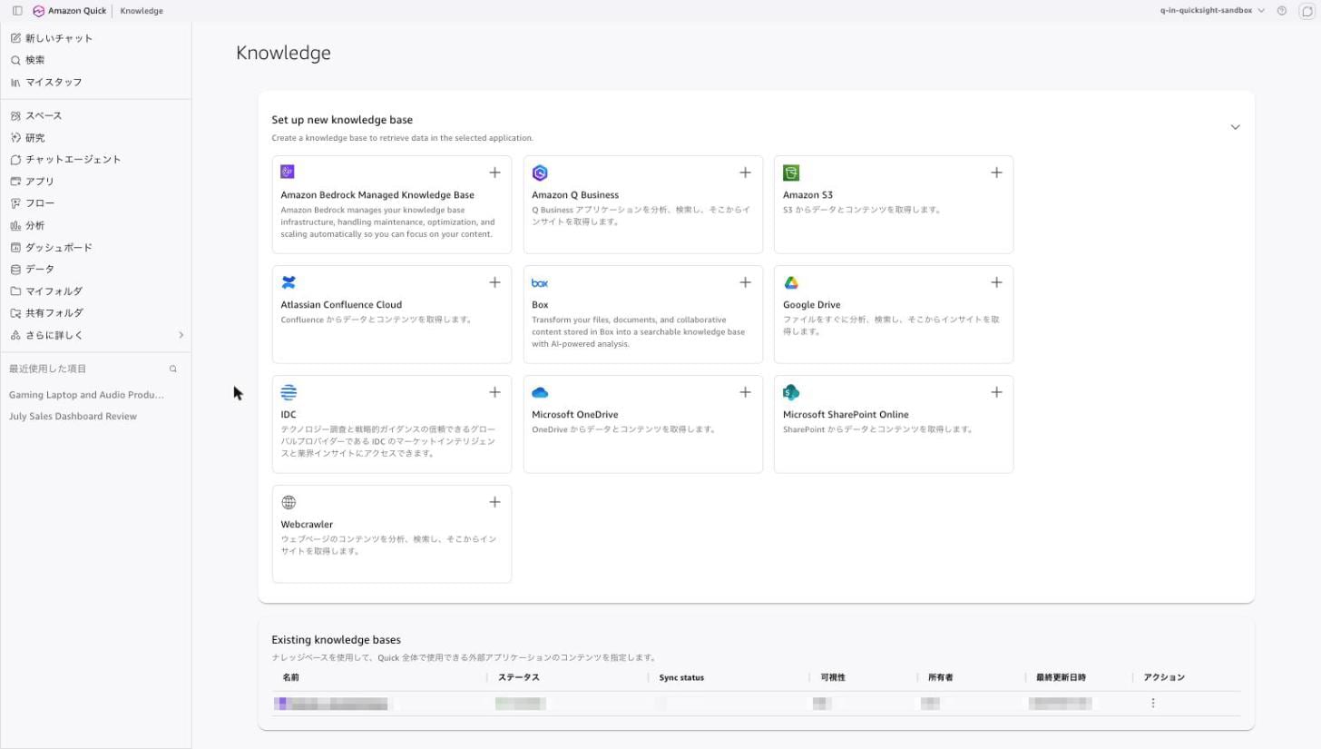Add Google Drive knowledge base plus icon

pyautogui.click(x=996, y=282)
